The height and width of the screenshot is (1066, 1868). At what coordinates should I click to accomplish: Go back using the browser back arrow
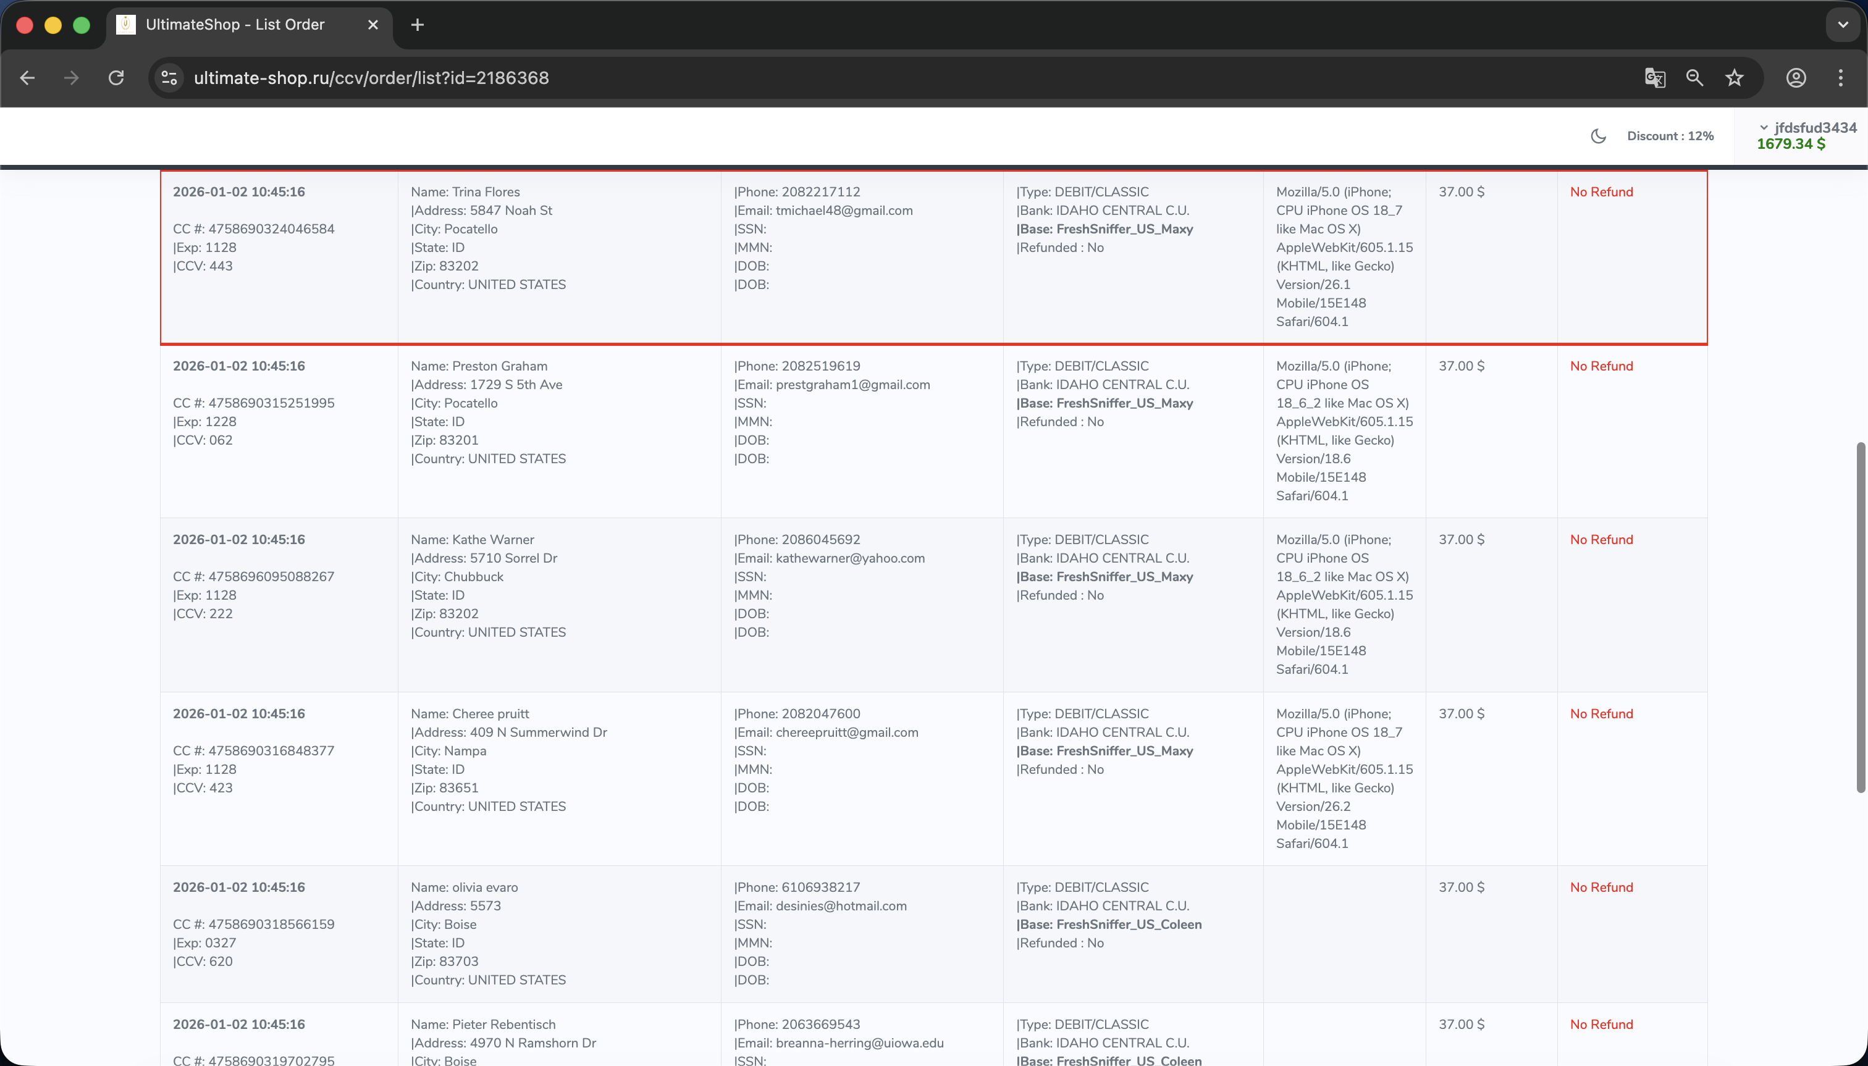click(27, 78)
